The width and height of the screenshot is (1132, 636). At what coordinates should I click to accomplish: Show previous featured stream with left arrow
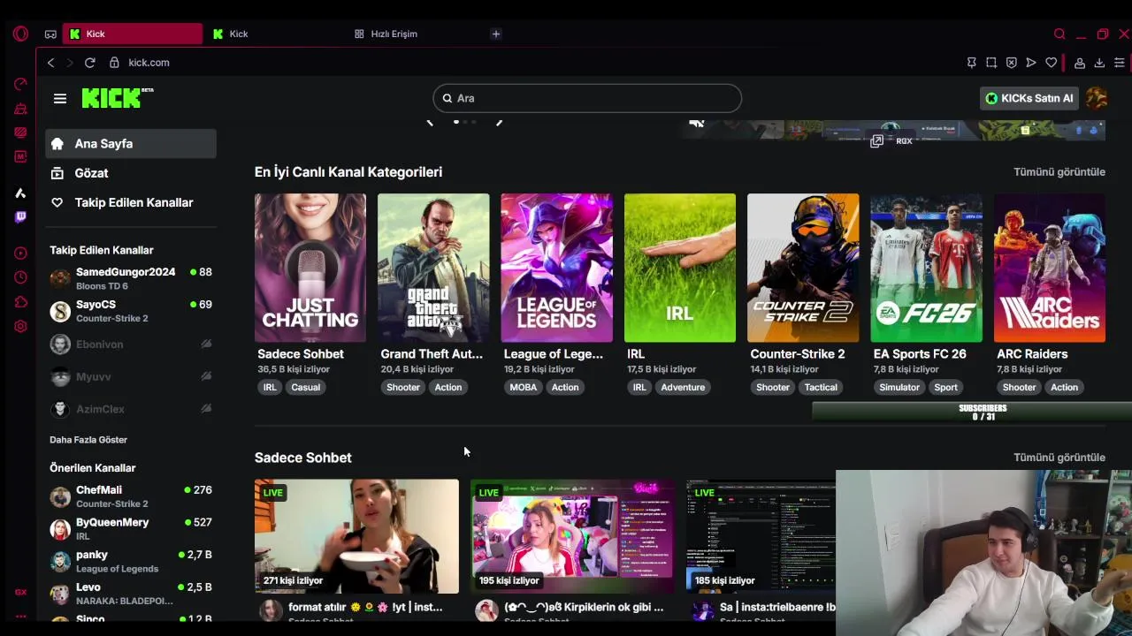pyautogui.click(x=430, y=122)
